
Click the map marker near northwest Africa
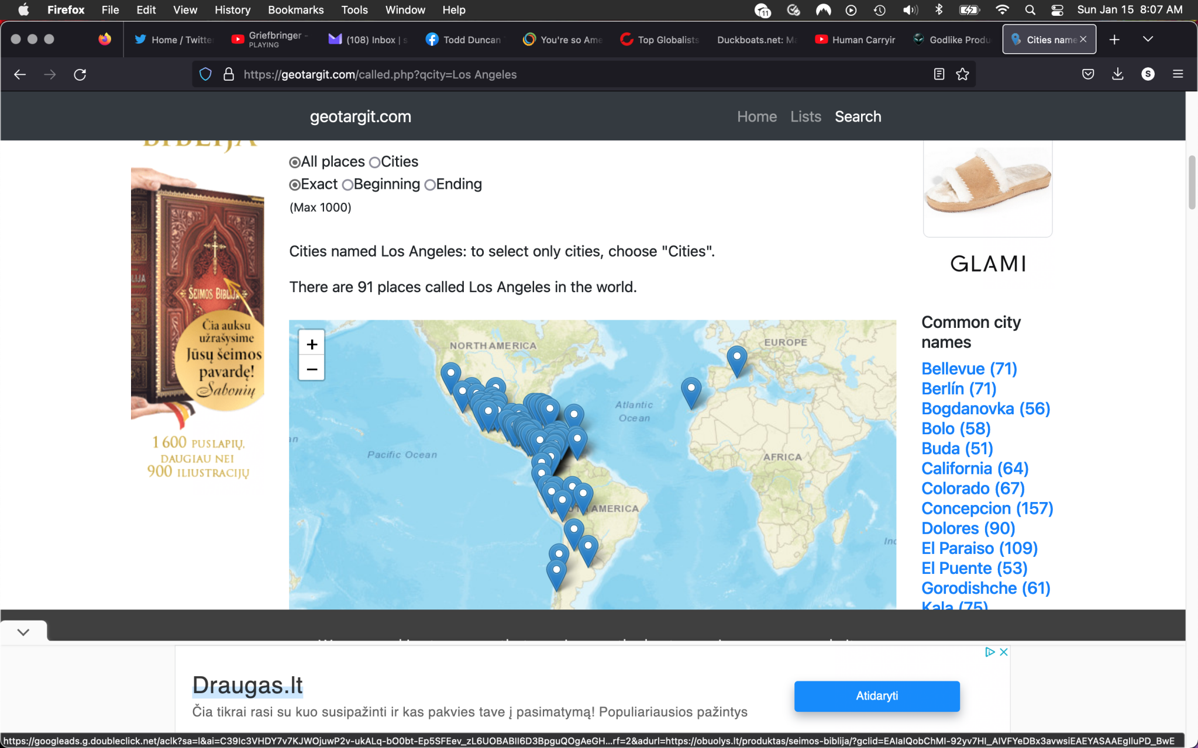click(x=691, y=393)
